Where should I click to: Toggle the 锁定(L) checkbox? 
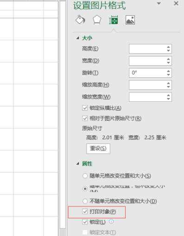tap(85, 222)
